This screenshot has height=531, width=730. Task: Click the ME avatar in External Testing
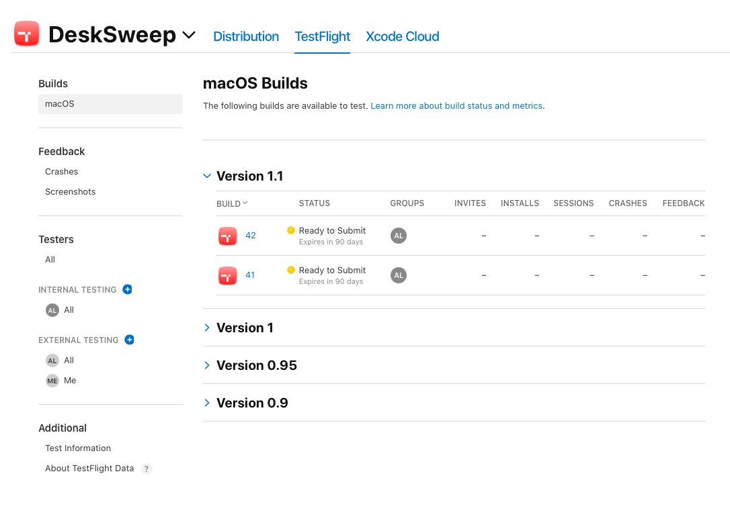pyautogui.click(x=52, y=381)
